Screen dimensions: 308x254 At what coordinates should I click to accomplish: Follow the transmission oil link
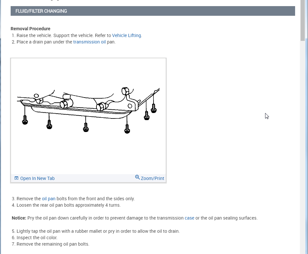tap(89, 42)
